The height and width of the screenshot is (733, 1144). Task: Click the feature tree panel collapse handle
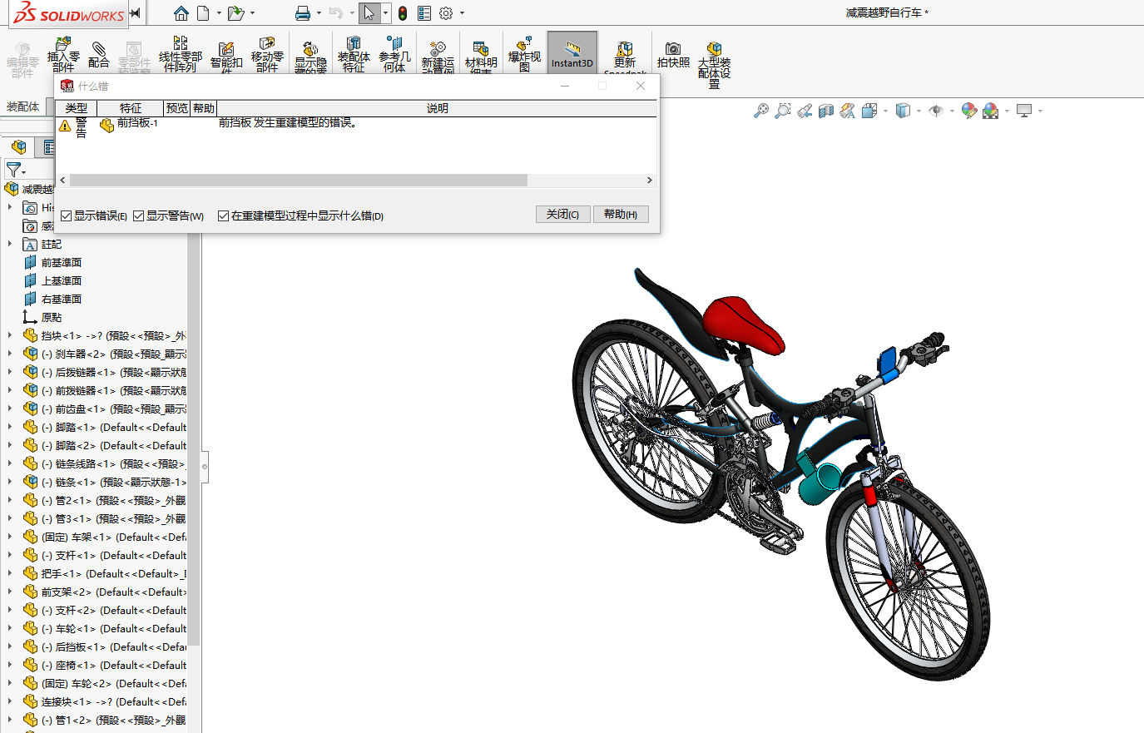(x=205, y=467)
